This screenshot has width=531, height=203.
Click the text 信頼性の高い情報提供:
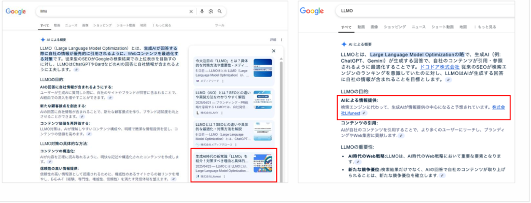point(59,168)
